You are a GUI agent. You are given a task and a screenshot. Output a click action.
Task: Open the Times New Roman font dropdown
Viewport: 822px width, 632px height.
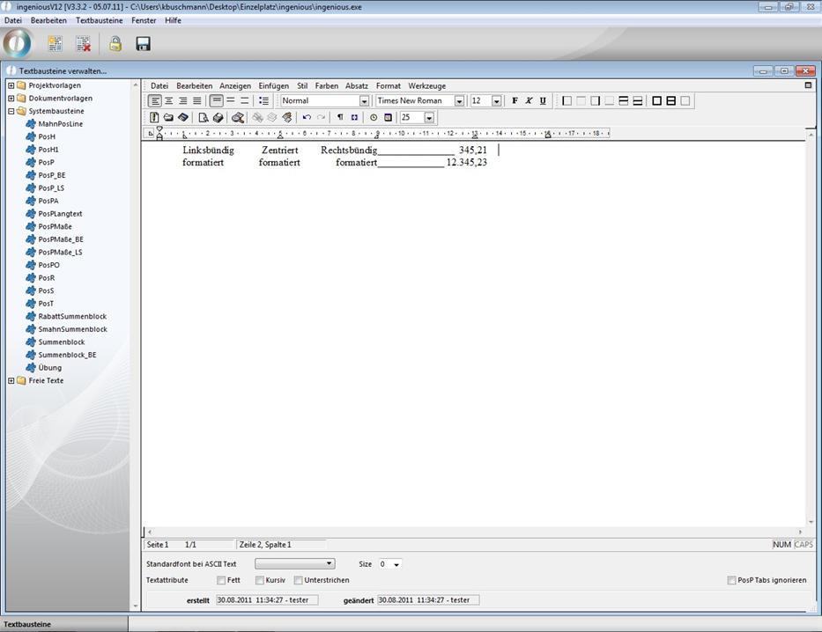(x=459, y=101)
